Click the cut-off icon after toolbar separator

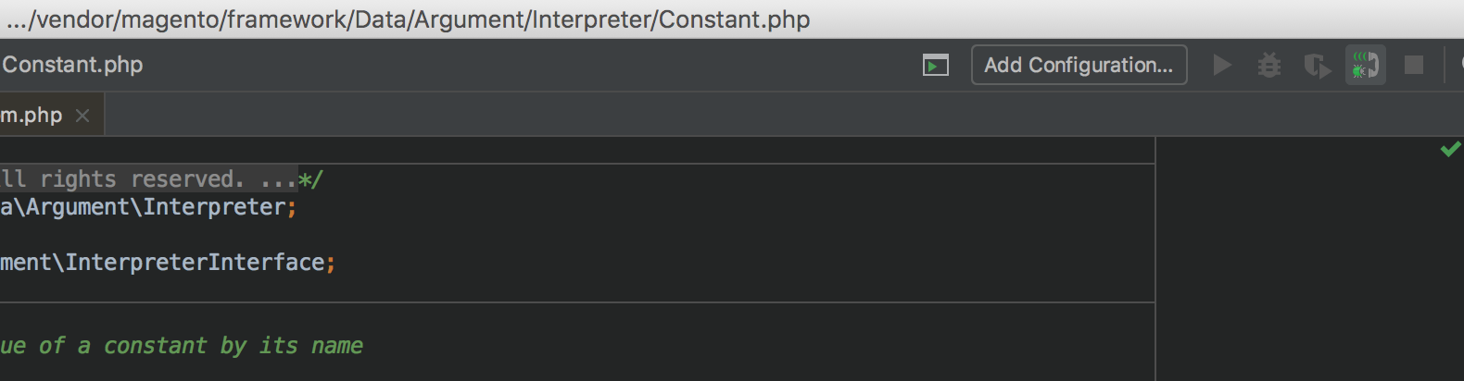point(1461,65)
